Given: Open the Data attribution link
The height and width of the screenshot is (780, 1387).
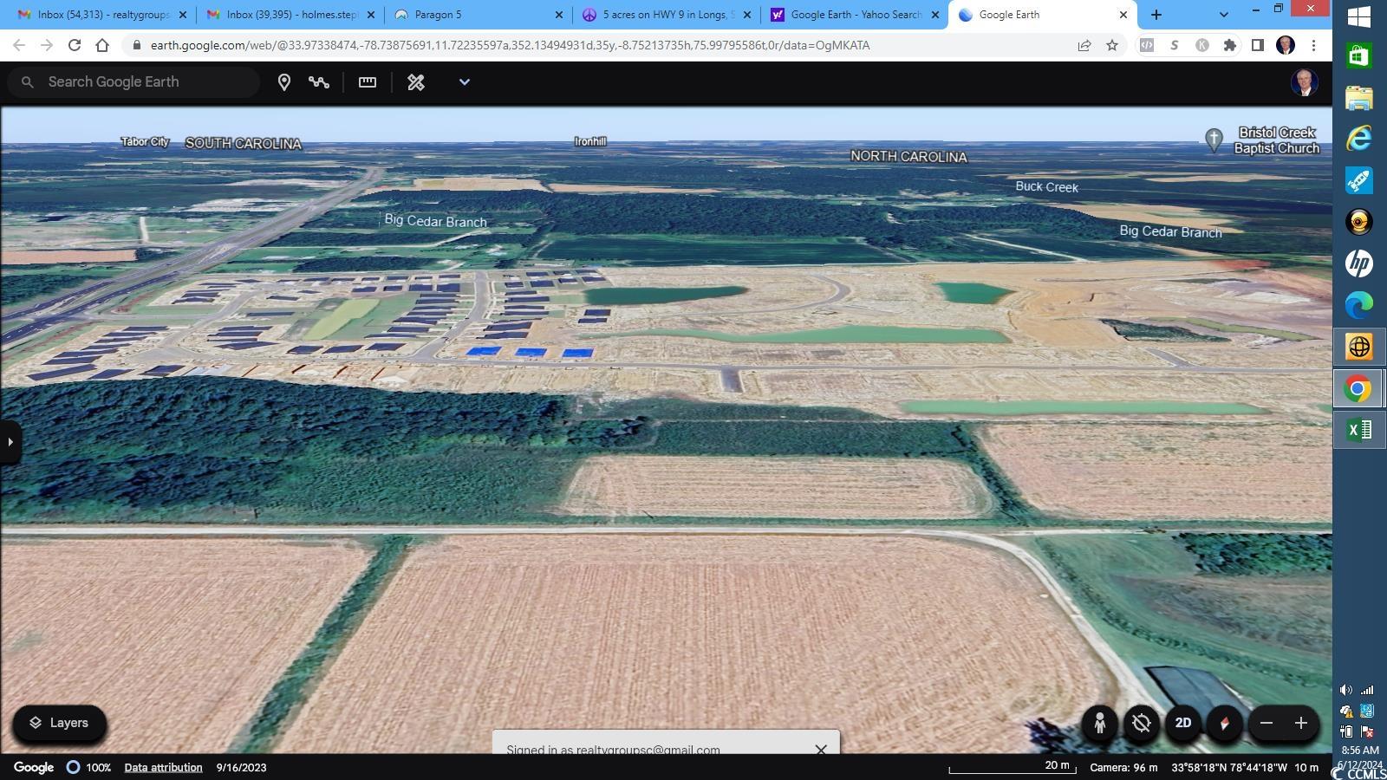Looking at the screenshot, I should pos(163,768).
